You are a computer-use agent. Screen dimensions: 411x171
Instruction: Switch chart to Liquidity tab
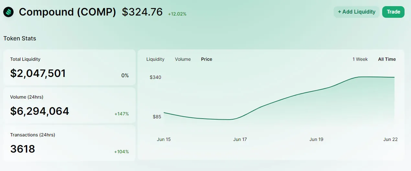[155, 59]
